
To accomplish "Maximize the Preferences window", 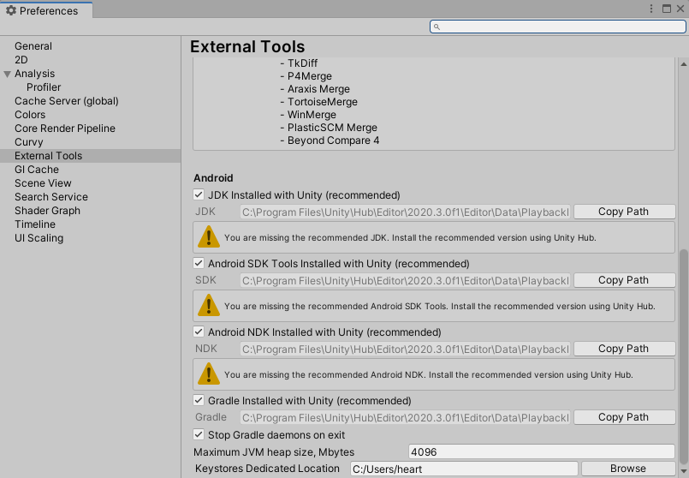I will pyautogui.click(x=667, y=9).
